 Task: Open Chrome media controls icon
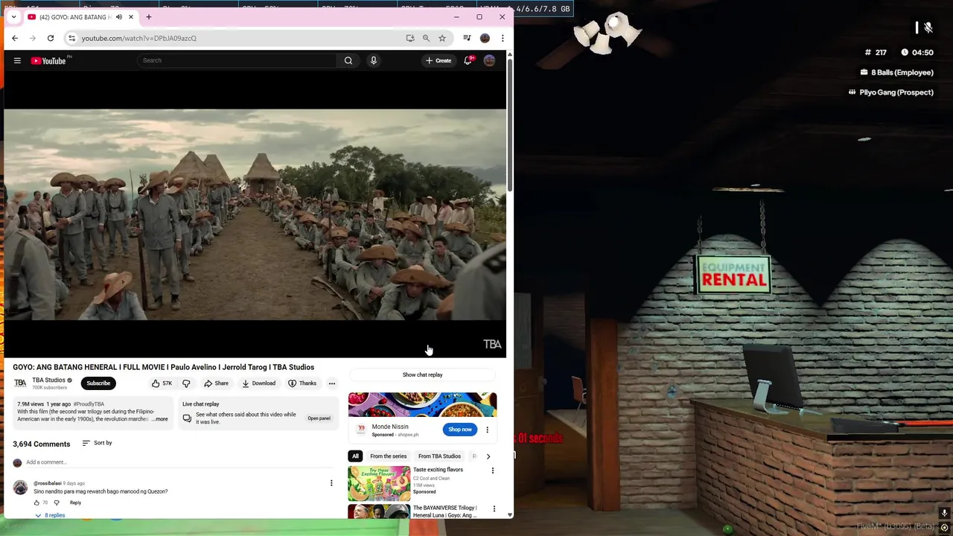point(467,38)
